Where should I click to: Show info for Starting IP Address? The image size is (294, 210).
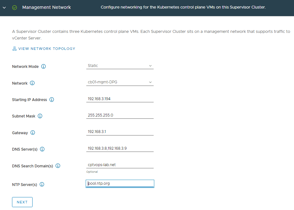(52, 99)
